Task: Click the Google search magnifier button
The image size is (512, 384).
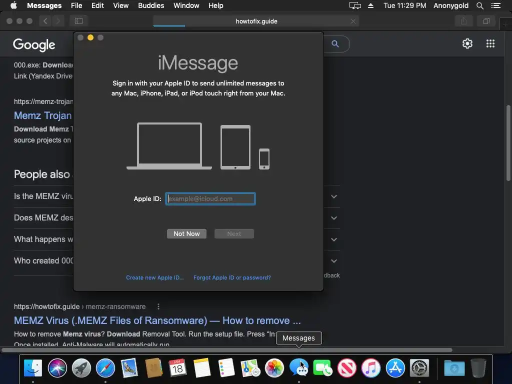Action: click(x=335, y=44)
